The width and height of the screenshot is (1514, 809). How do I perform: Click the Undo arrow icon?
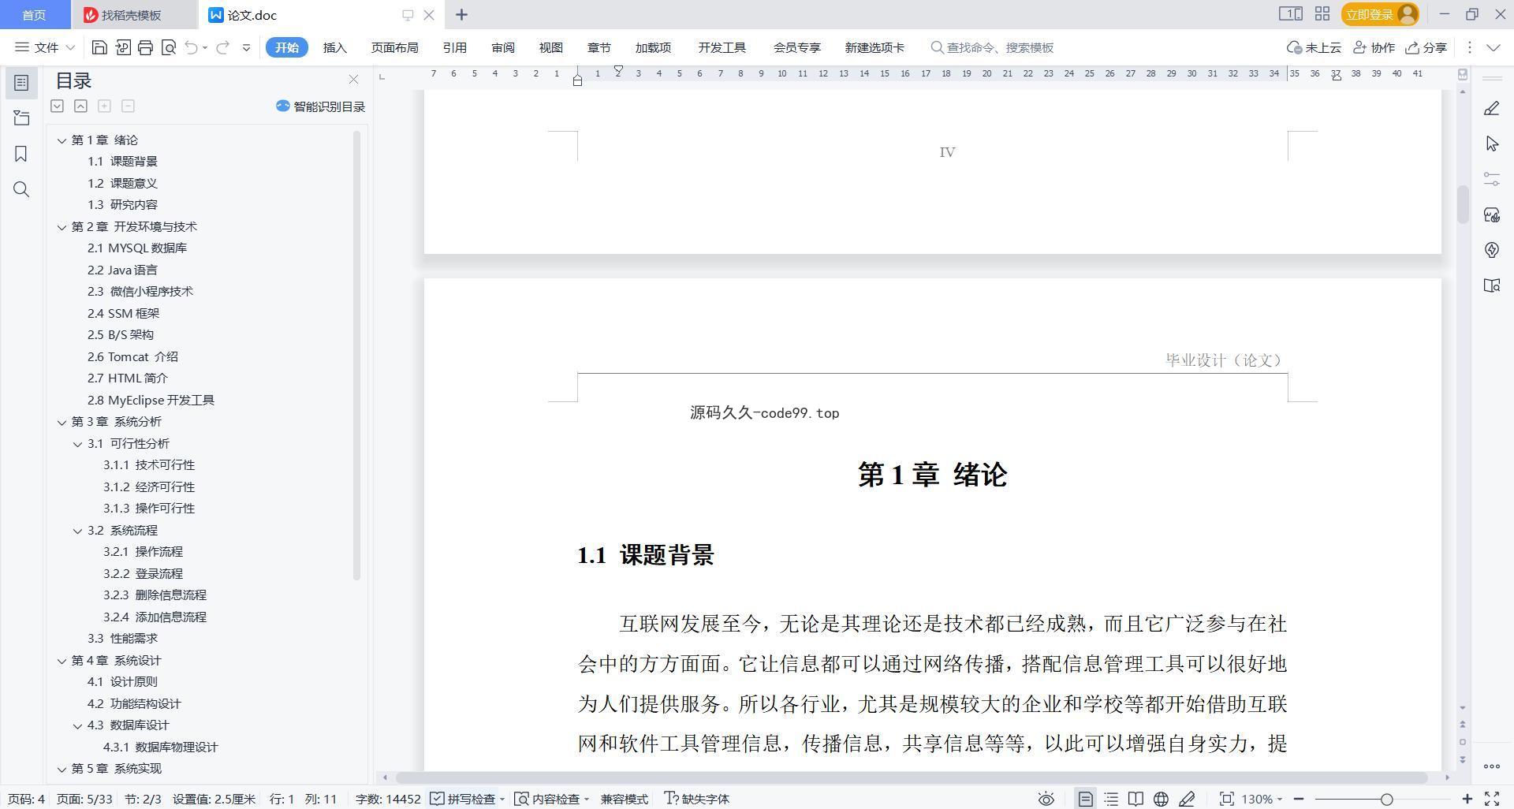pyautogui.click(x=191, y=47)
